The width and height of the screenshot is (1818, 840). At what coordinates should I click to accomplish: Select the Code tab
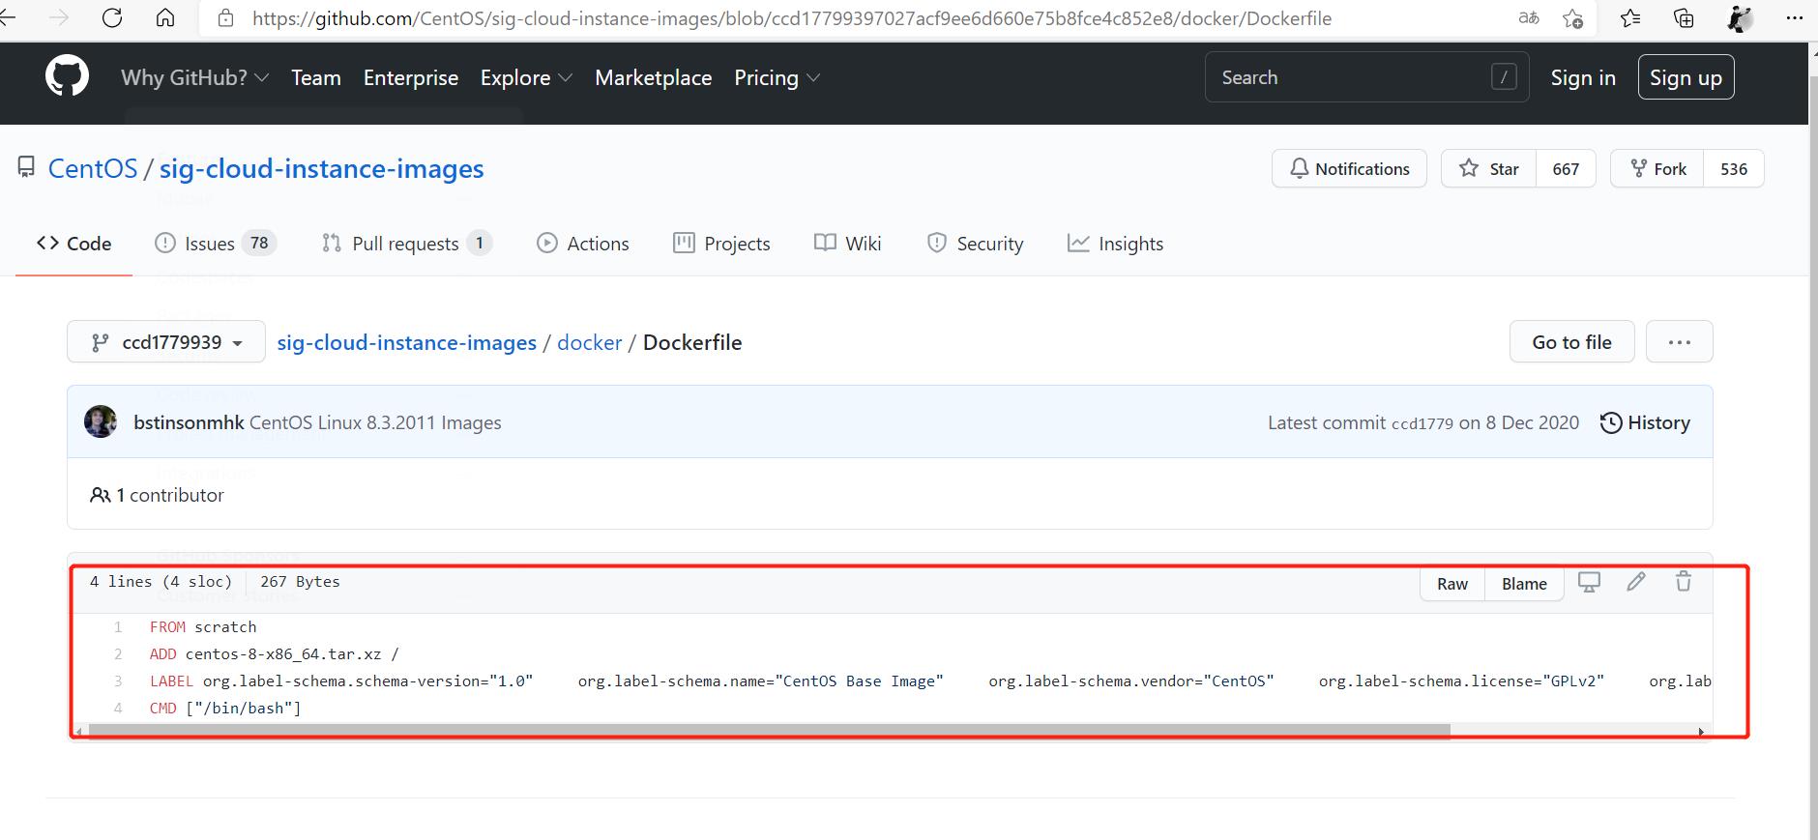pyautogui.click(x=74, y=244)
